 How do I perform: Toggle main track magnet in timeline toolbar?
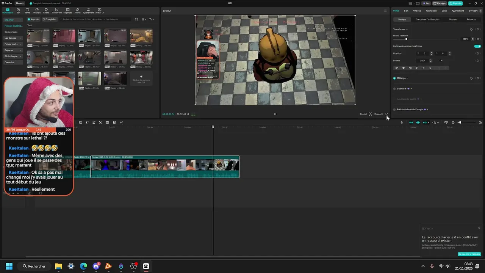[411, 122]
